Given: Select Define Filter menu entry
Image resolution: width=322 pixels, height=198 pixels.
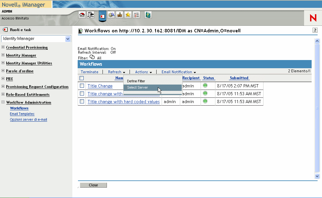Looking at the screenshot, I should click(136, 81).
